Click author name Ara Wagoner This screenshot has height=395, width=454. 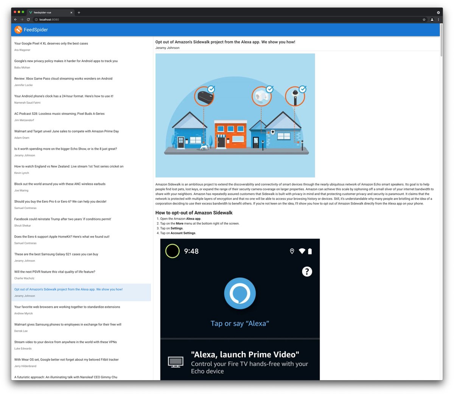(x=22, y=50)
